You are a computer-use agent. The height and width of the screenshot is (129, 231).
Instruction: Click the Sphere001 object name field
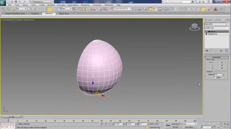(215, 24)
